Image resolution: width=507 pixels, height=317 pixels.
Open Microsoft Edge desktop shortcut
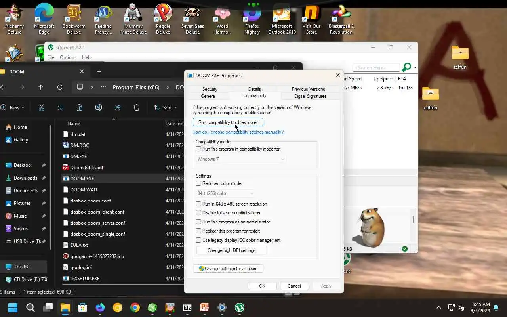tap(44, 19)
